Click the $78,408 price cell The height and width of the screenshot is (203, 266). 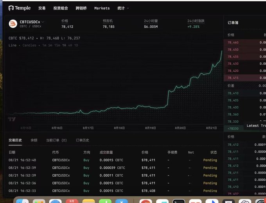pos(148,191)
